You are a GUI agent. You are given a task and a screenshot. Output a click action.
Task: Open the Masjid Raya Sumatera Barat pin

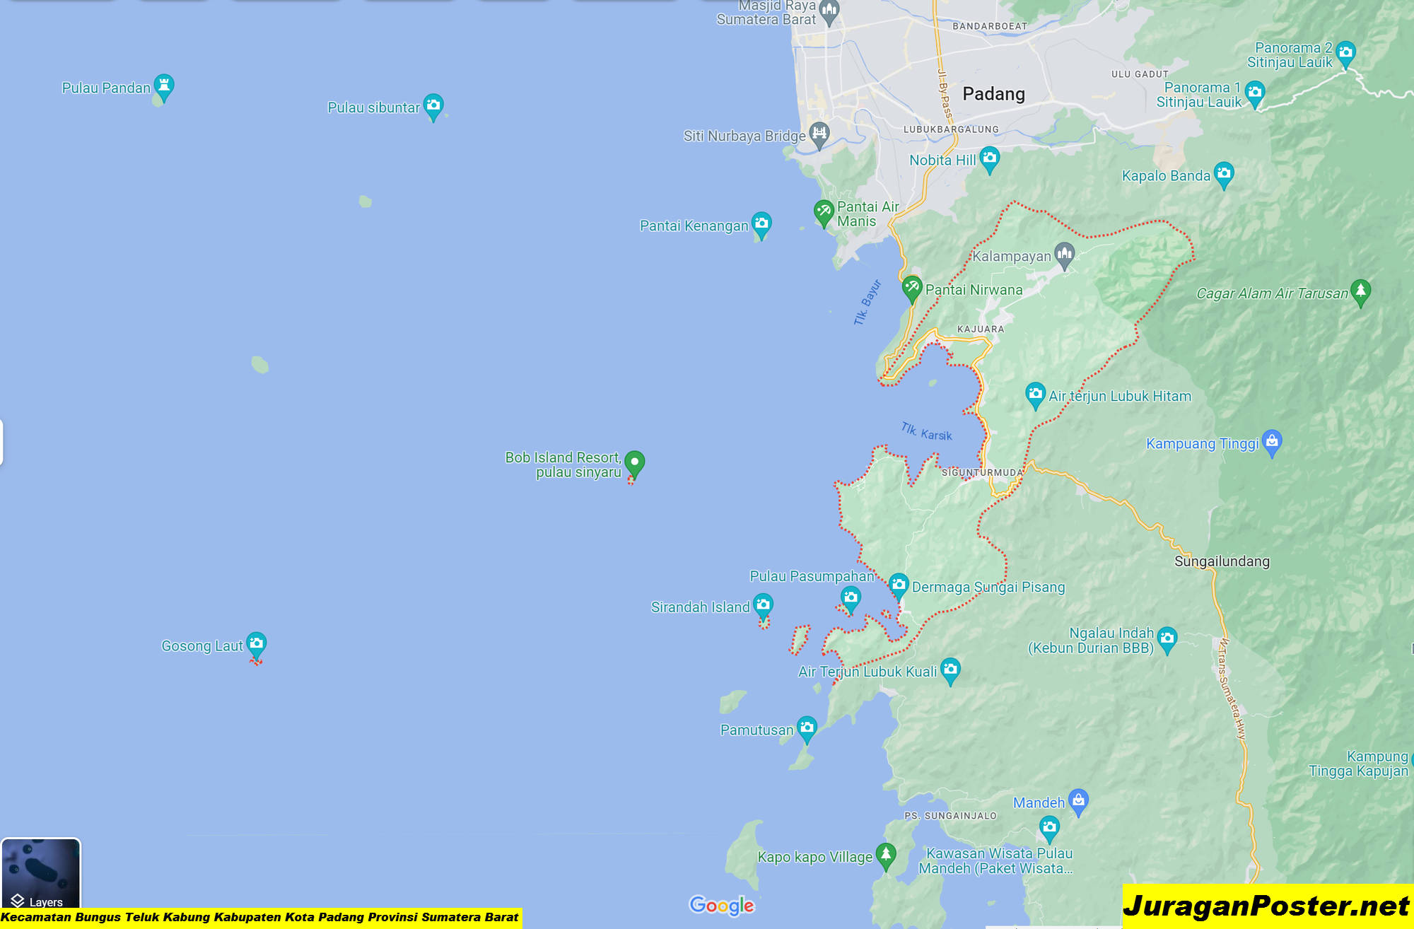point(830,12)
